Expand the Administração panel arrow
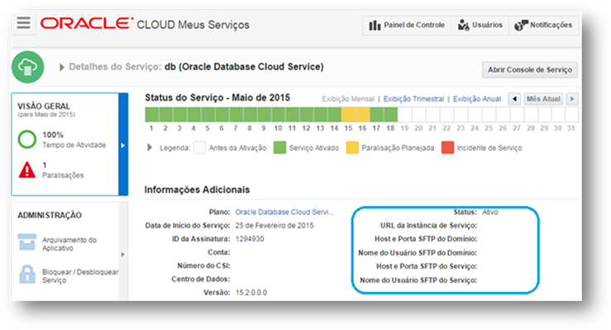Image resolution: width=611 pixels, height=330 pixels. [123, 254]
